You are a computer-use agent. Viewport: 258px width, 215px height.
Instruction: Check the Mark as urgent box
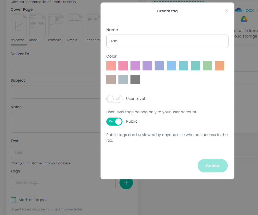click(13, 200)
